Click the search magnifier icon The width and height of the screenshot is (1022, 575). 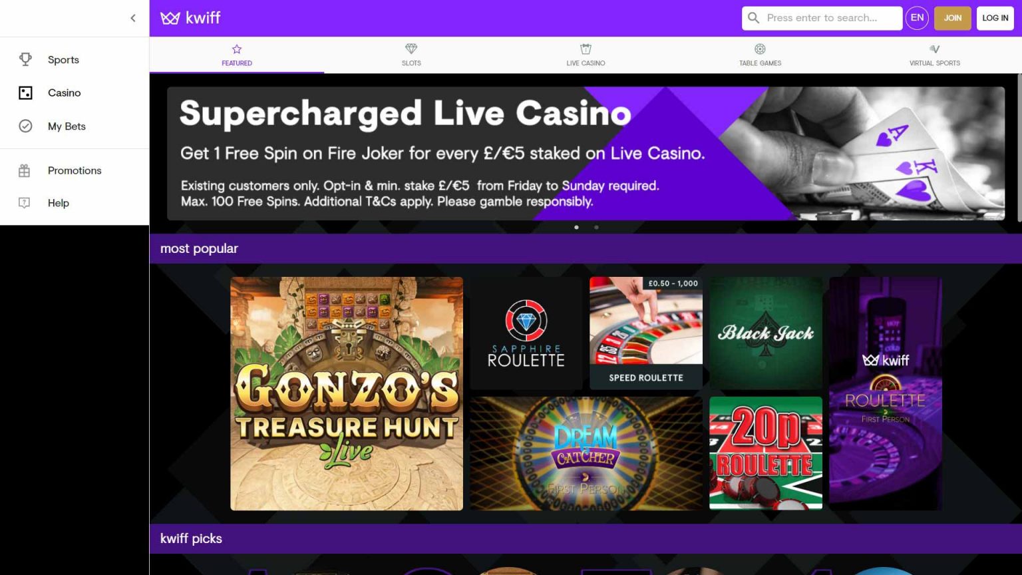click(x=753, y=18)
